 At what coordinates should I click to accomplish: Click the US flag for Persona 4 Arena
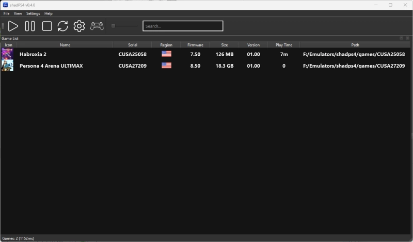pos(166,66)
